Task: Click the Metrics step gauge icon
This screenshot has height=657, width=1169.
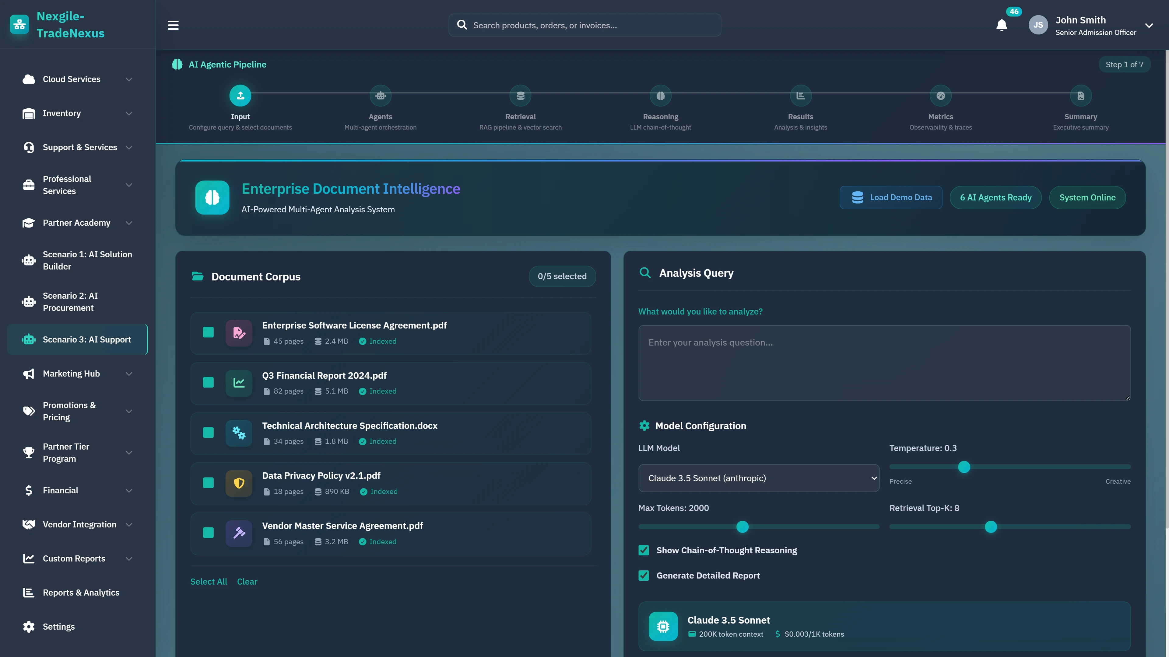Action: tap(941, 96)
